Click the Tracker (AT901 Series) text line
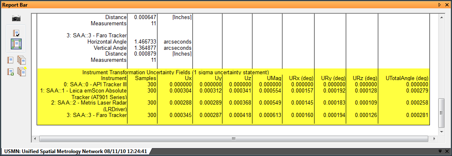The width and height of the screenshot is (452, 156). pyautogui.click(x=99, y=97)
